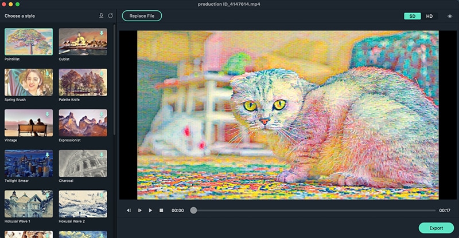The height and width of the screenshot is (238, 459).
Task: Select the Pointillist style thumbnail
Action: (x=29, y=42)
